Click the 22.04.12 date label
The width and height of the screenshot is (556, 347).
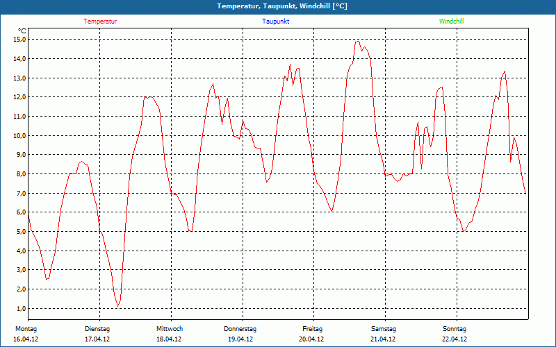(x=455, y=339)
